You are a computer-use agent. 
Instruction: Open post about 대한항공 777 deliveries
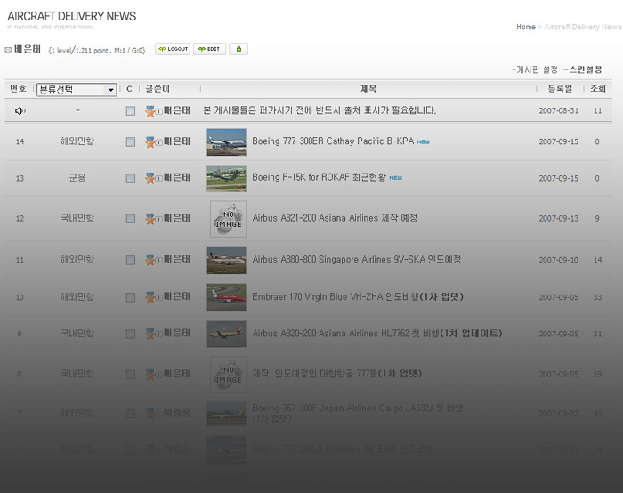pos(337,374)
